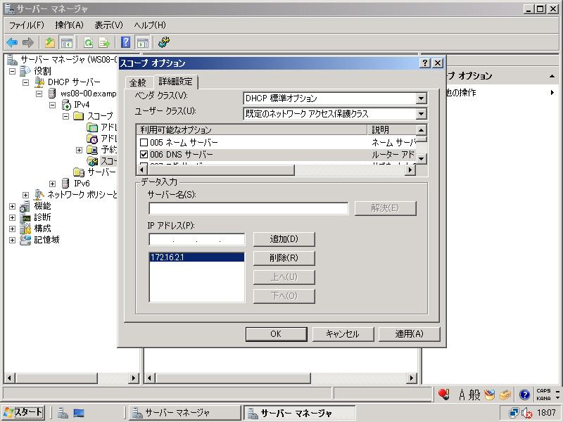Click the export list toolbar icon

point(104,42)
